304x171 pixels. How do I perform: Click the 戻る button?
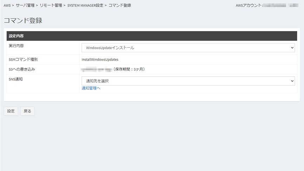(27, 111)
